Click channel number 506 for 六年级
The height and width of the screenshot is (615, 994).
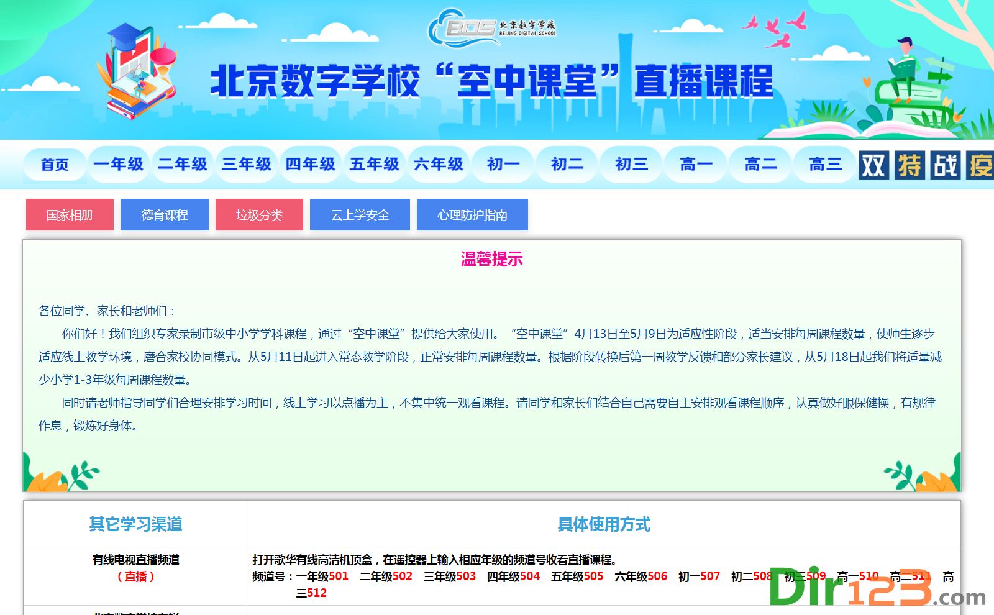pos(657,576)
